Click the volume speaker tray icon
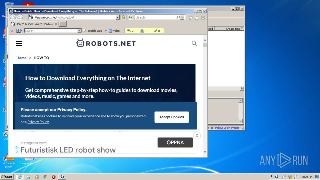The width and height of the screenshot is (320, 180). pyautogui.click(x=284, y=177)
